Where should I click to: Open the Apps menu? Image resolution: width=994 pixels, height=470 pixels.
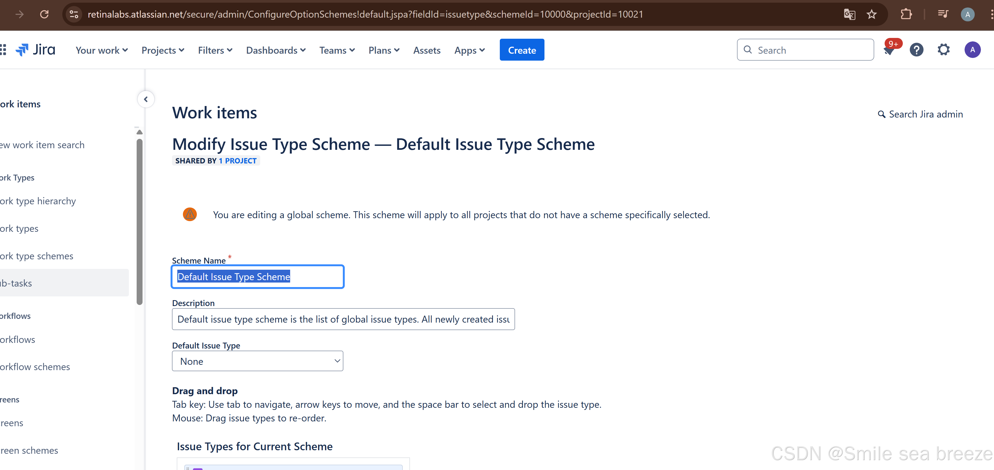click(469, 50)
